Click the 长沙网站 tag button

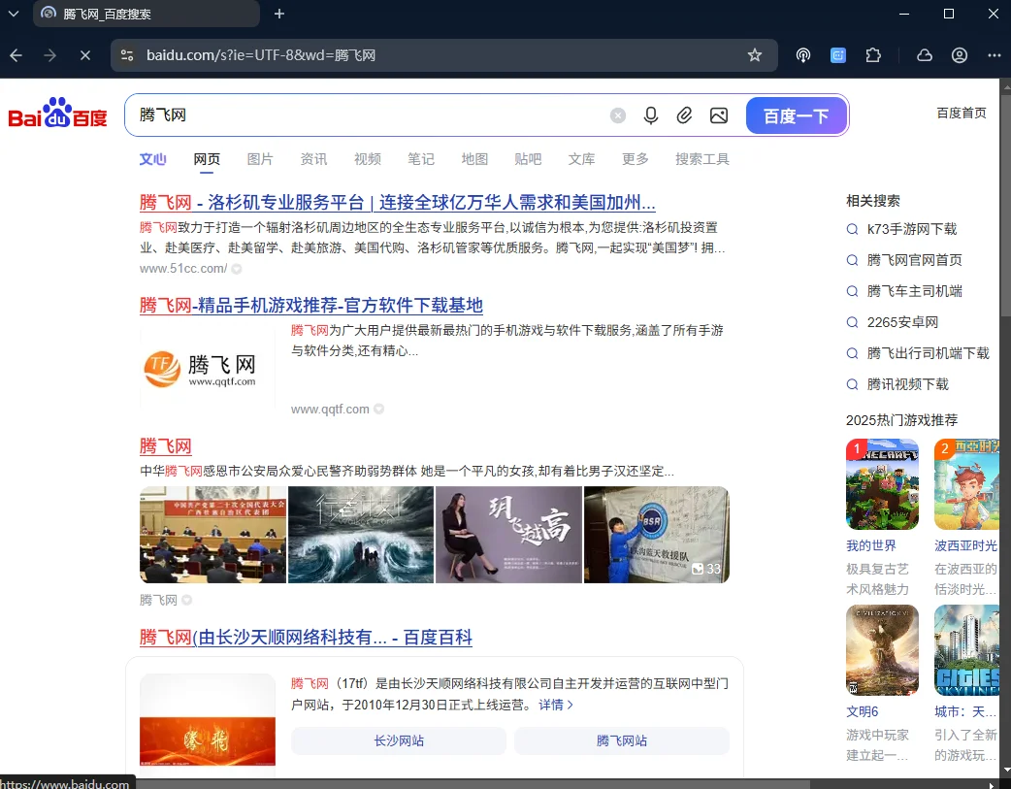[x=399, y=740]
